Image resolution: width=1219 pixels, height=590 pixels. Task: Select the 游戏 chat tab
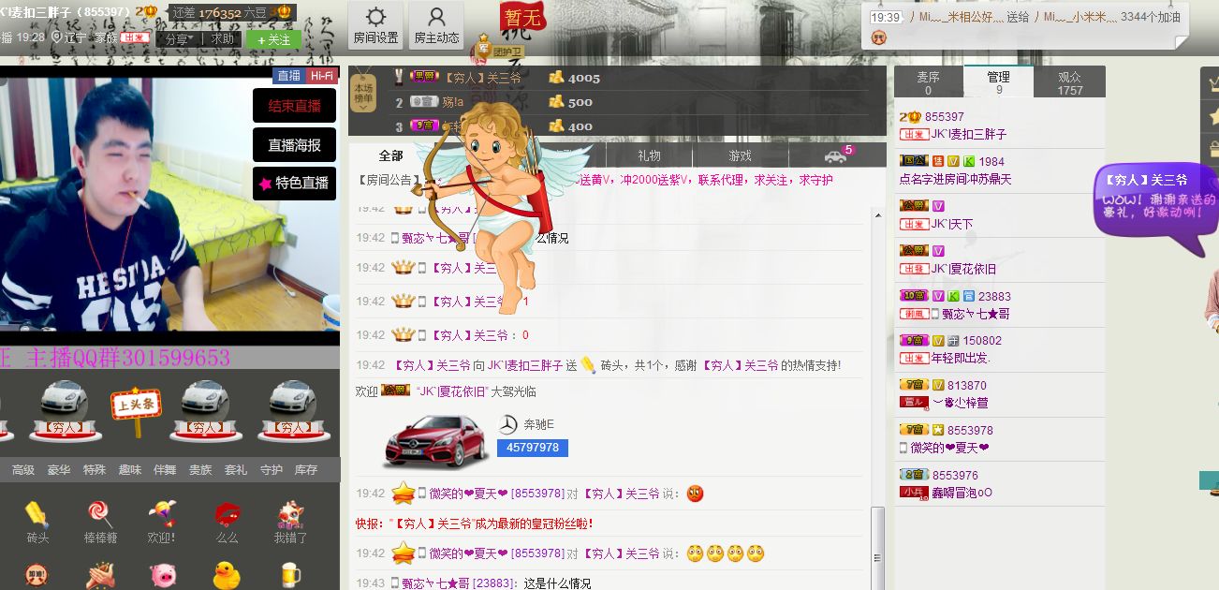coord(741,155)
